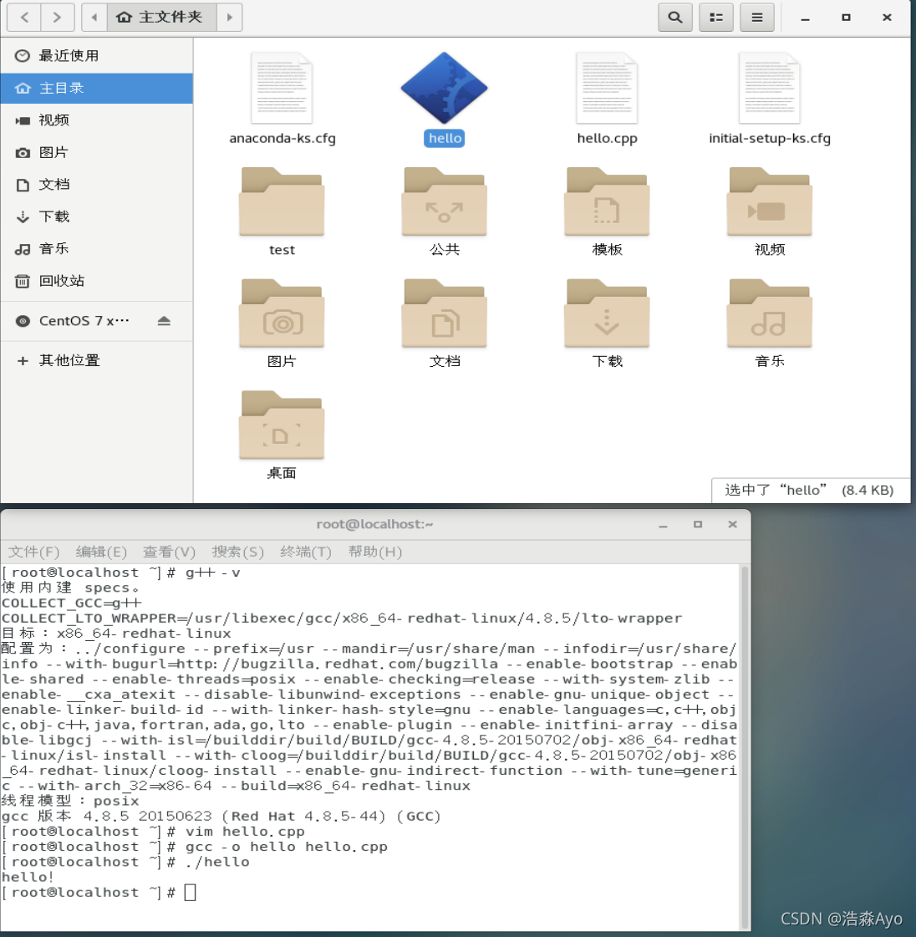Click the terminal prompt cursor line

(99, 892)
